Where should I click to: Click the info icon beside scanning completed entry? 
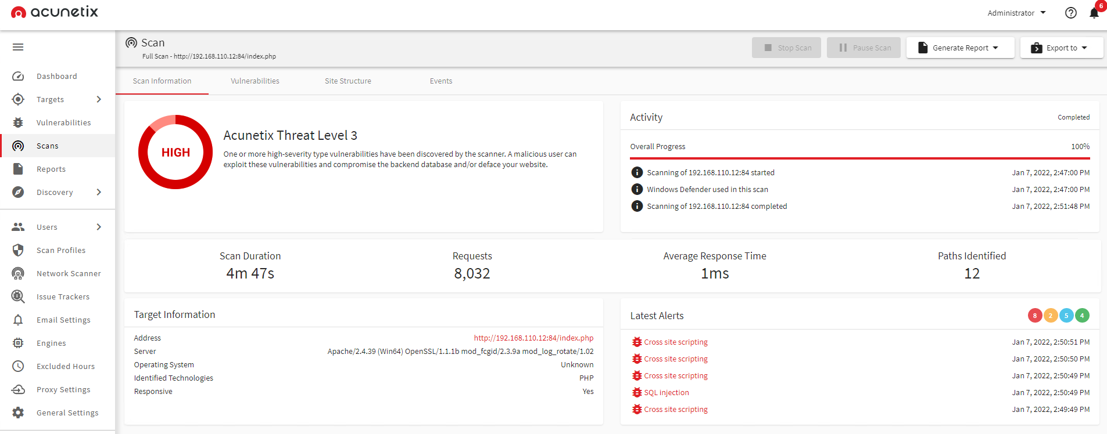(x=637, y=206)
